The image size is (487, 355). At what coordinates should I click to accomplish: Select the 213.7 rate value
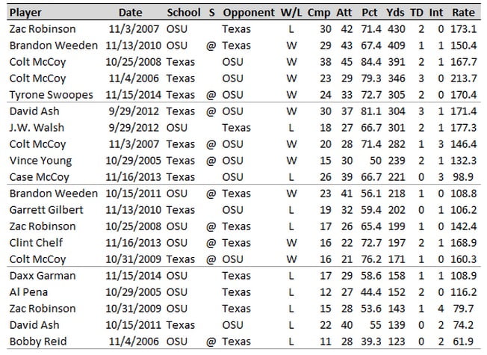463,78
